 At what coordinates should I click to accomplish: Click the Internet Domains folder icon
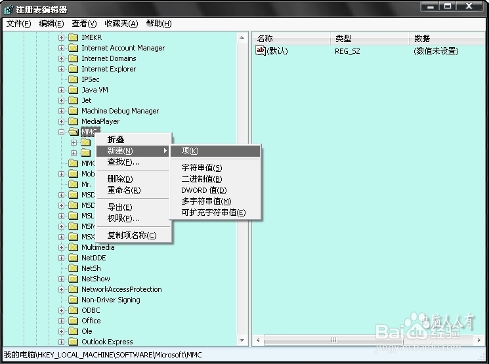[74, 58]
